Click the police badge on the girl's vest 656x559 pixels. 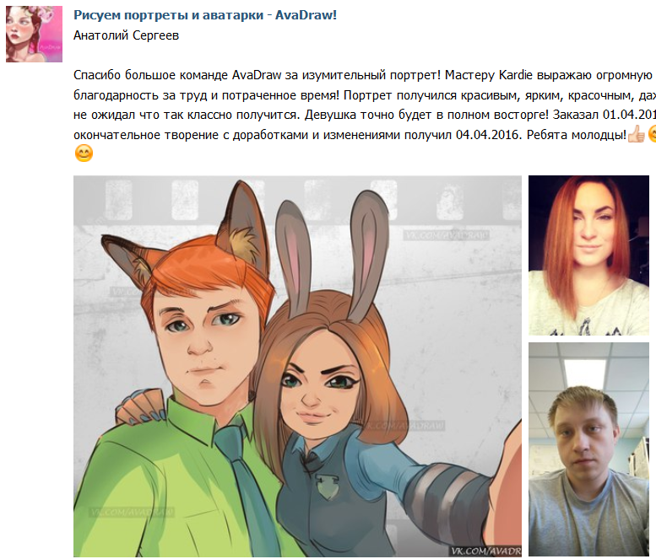coord(324,486)
